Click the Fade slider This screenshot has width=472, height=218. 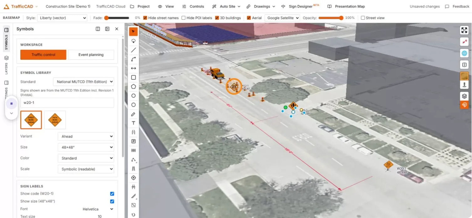pos(117,18)
